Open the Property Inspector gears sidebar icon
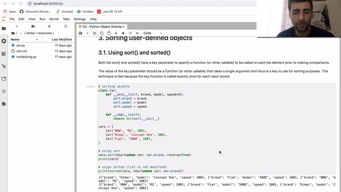The height and width of the screenshot is (192, 341). pos(4,66)
